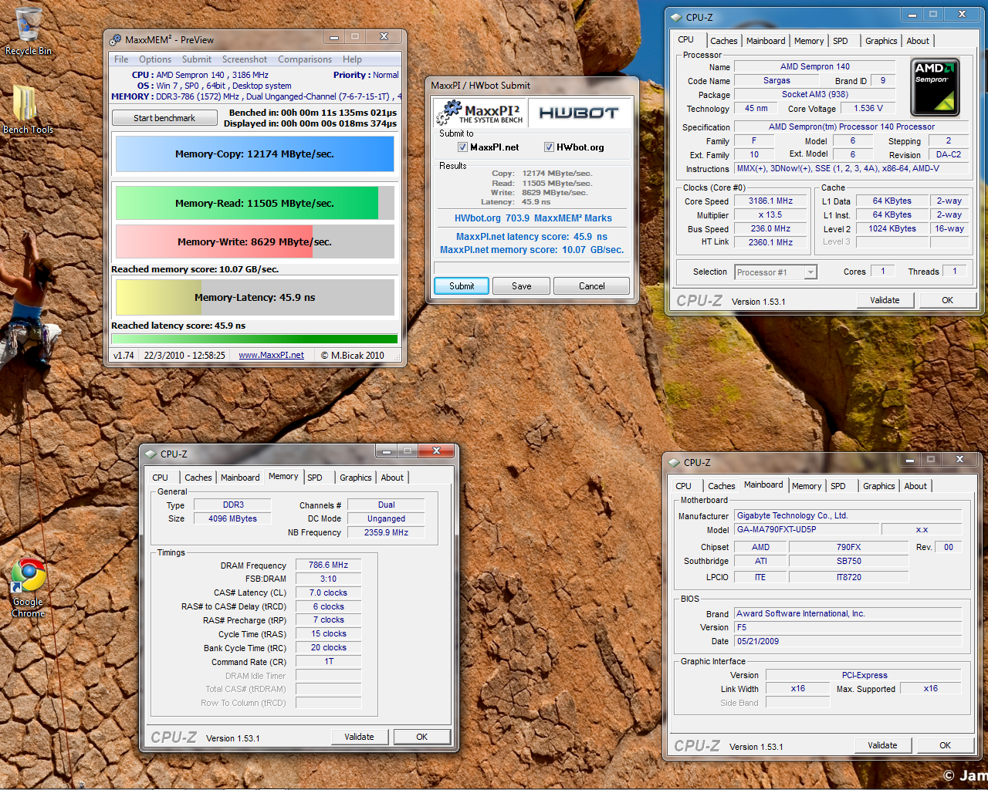
Task: Click the MaxxMEM window title icon
Action: coord(116,40)
